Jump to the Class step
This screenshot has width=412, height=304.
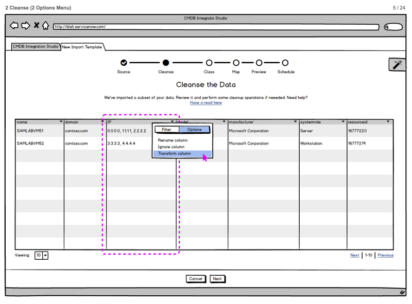[209, 63]
